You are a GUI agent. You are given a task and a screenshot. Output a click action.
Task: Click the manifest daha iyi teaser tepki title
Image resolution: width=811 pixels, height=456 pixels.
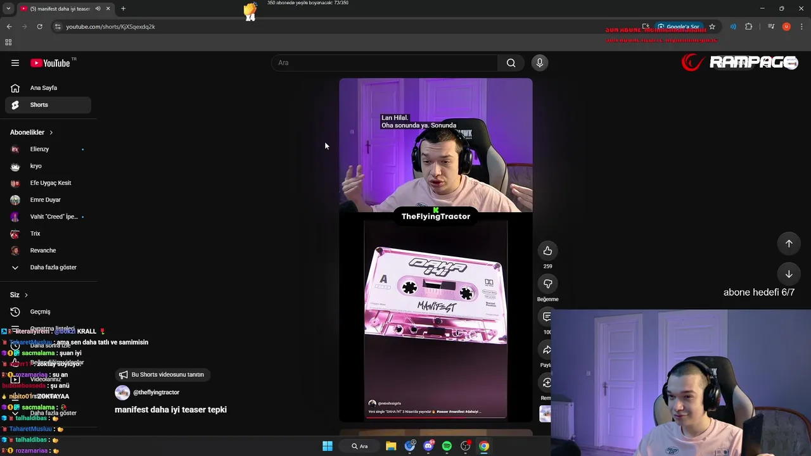[170, 410]
